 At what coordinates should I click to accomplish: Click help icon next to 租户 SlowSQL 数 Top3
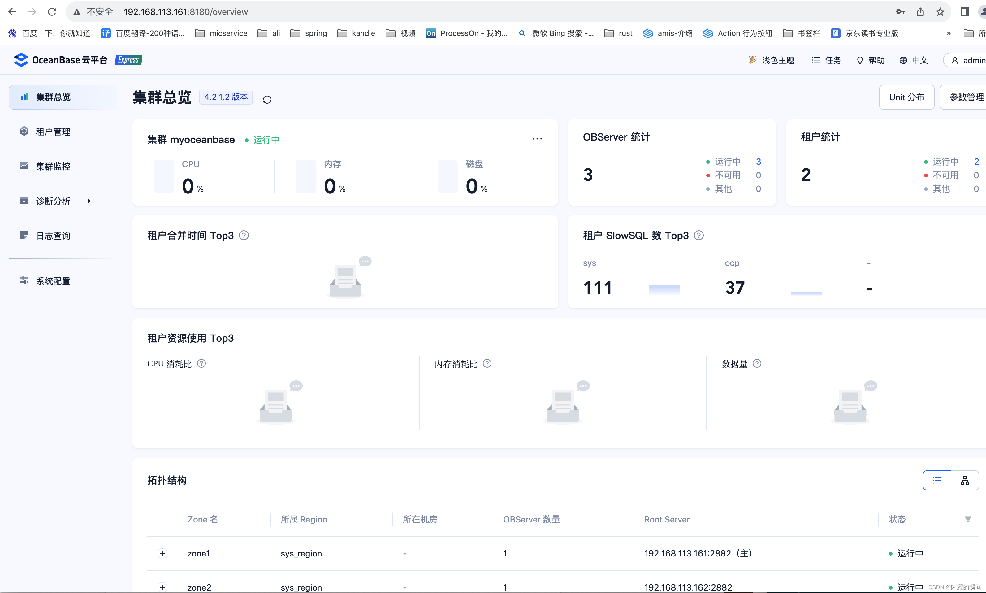(699, 235)
